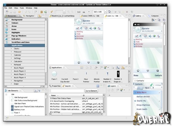The image size is (172, 126).
Task: Click the rightmost icon in Gallery toolbar
Action: coord(164,20)
